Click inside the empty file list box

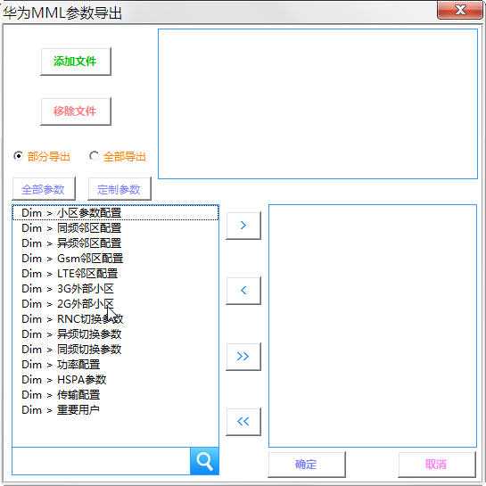click(317, 104)
